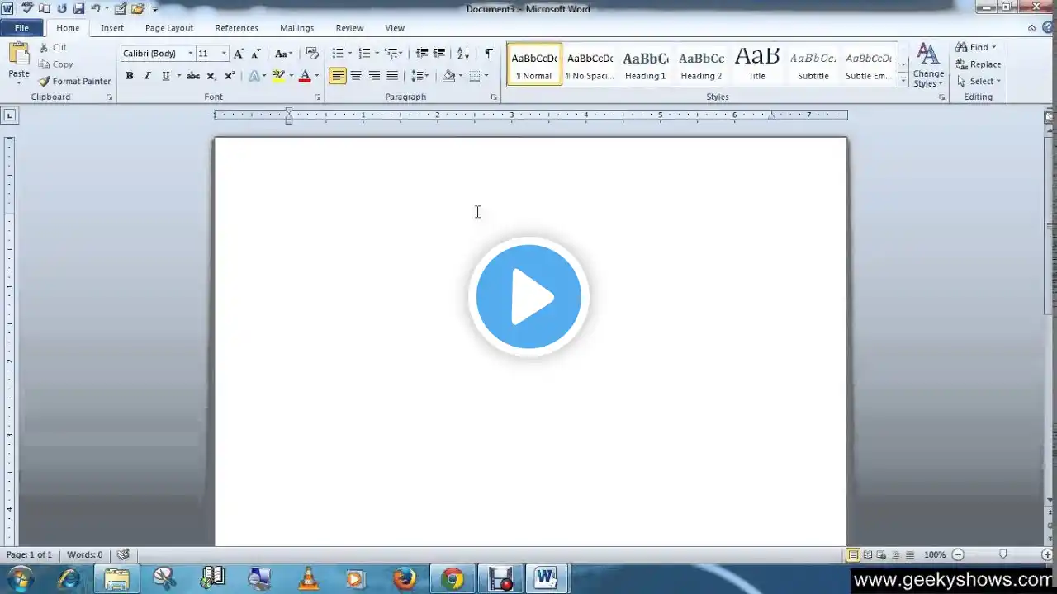The height and width of the screenshot is (594, 1057).
Task: Click the Words: 0 count
Action: [84, 554]
